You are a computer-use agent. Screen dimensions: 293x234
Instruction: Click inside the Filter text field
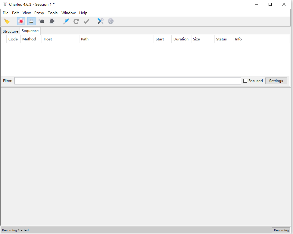128,81
